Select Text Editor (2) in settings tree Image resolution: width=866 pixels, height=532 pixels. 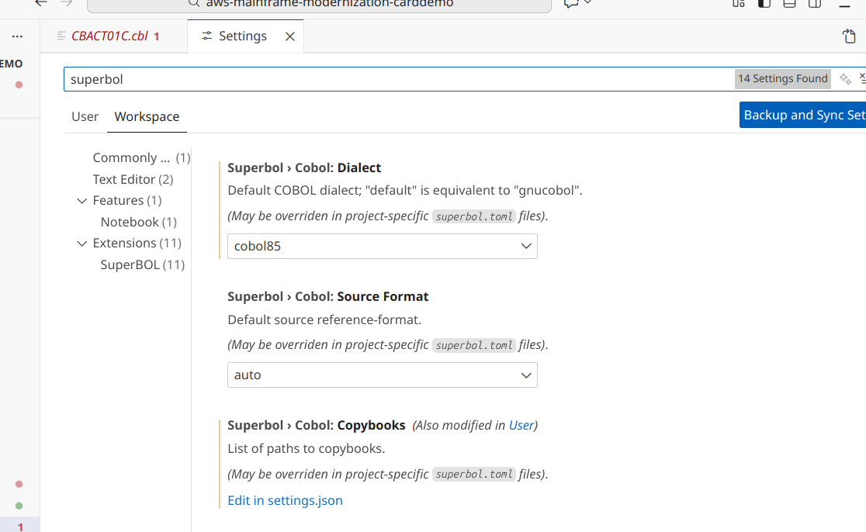pos(133,179)
